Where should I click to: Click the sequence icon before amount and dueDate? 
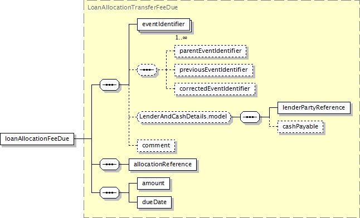coord(110,193)
